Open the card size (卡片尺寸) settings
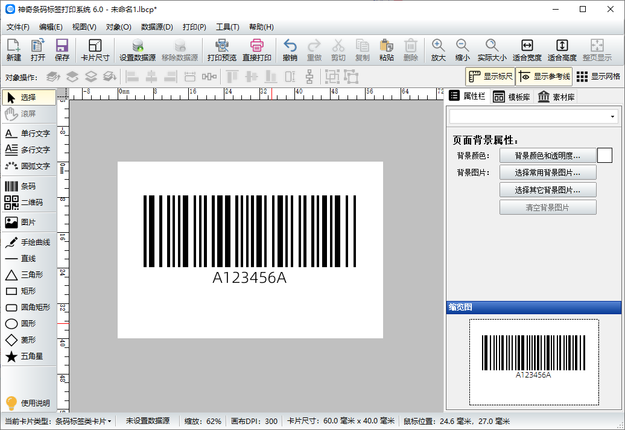The height and width of the screenshot is (430, 625). click(x=95, y=50)
